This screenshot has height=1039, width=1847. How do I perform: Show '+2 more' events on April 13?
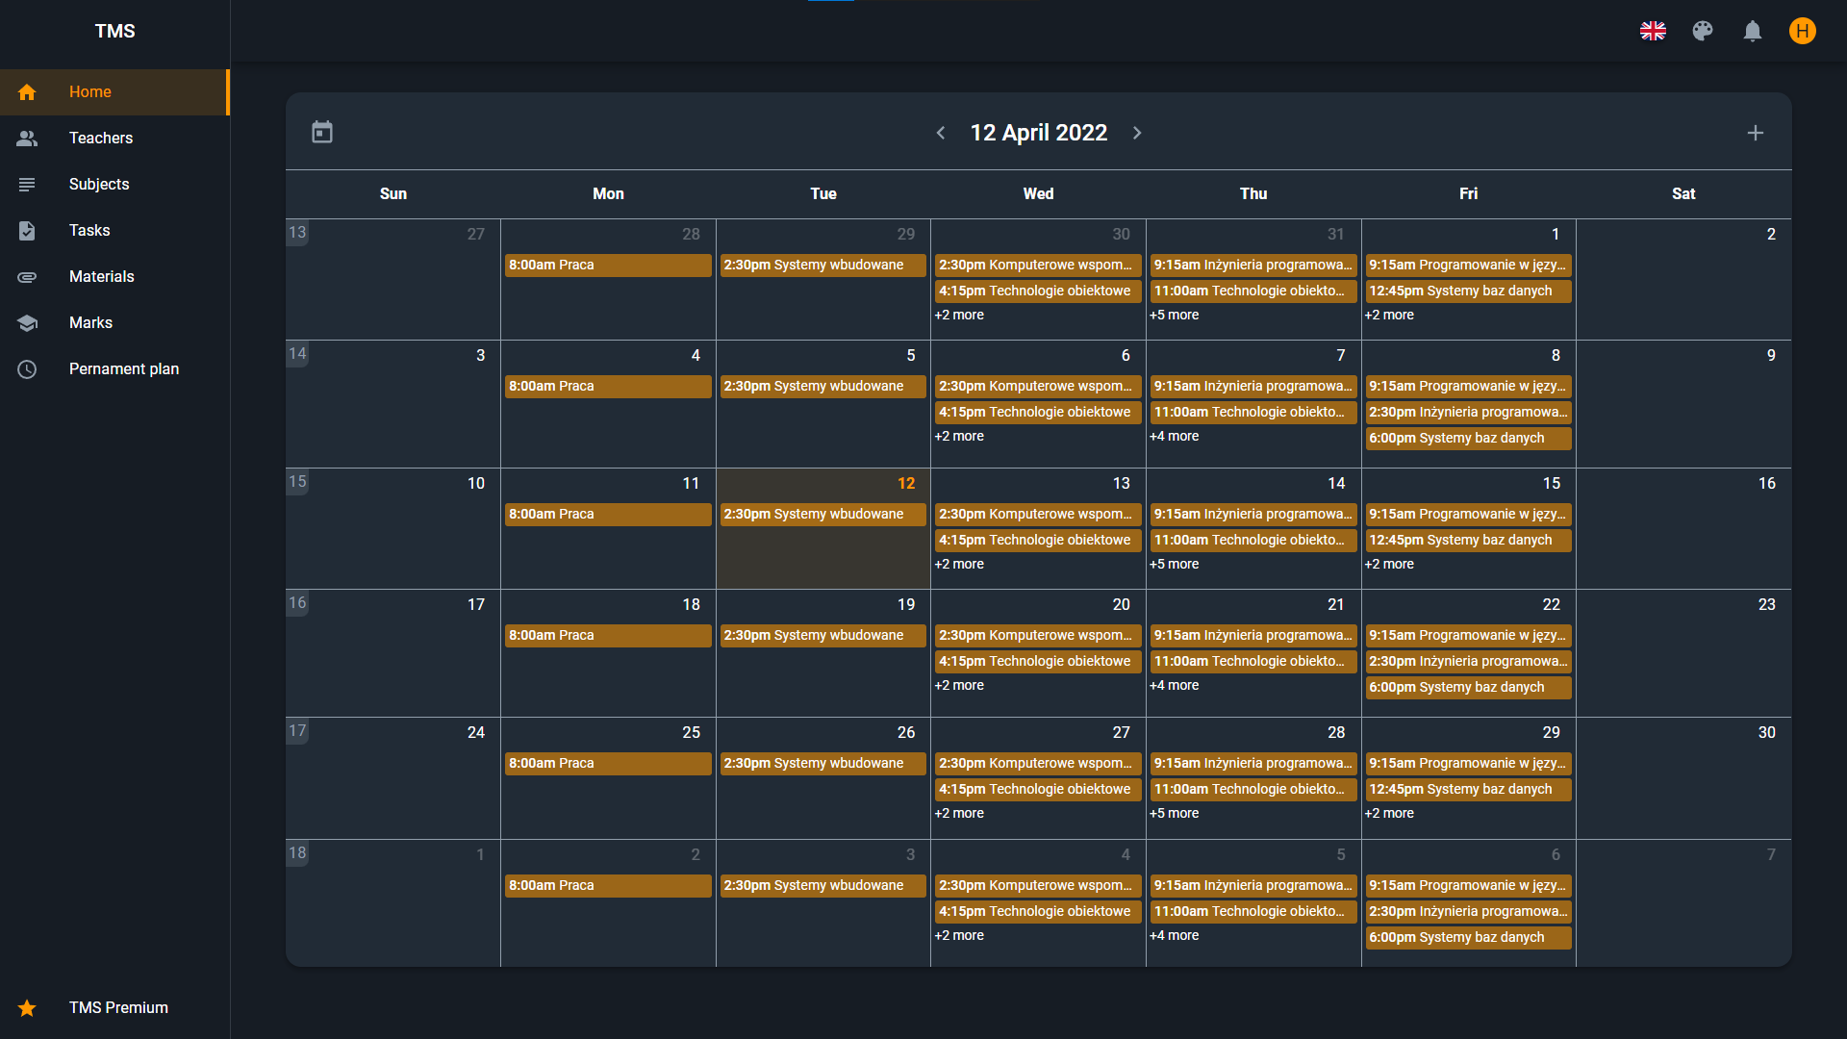[x=959, y=564]
